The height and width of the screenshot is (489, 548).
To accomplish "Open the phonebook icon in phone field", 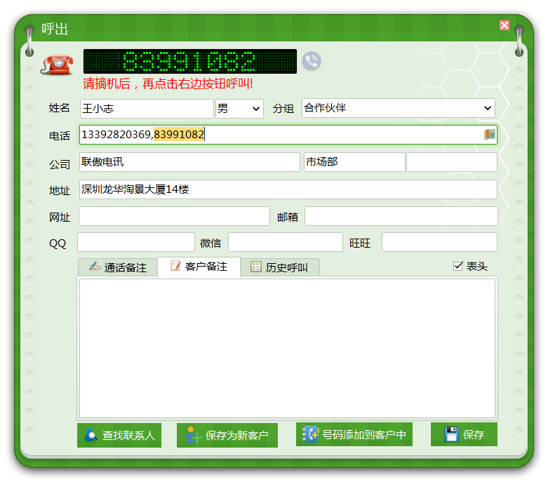I will 490,135.
